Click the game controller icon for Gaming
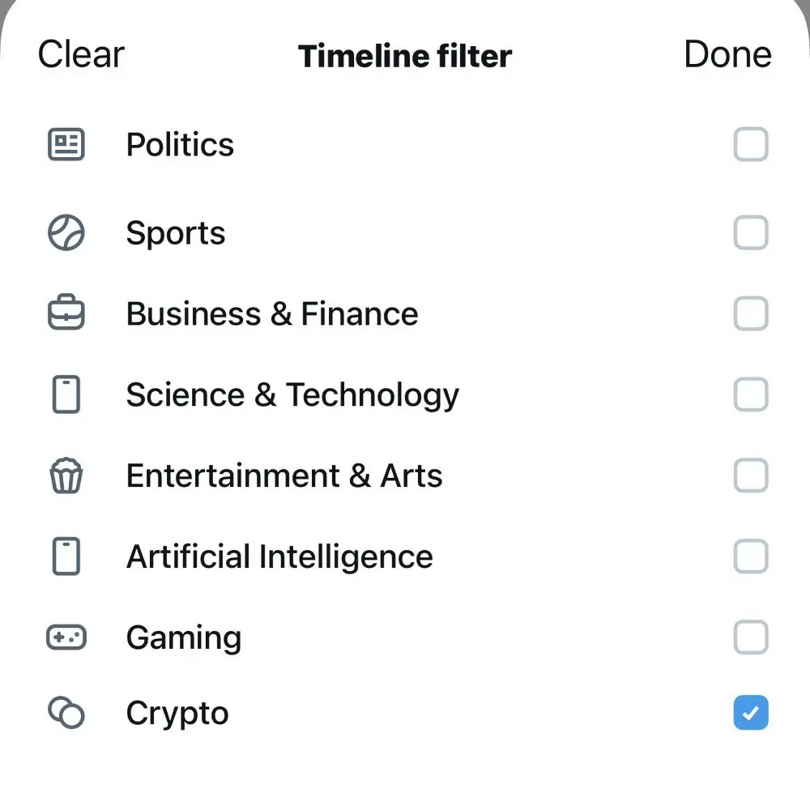Image resolution: width=810 pixels, height=810 pixels. 66,638
